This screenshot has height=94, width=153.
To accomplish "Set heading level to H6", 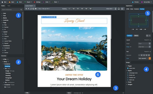I will (x=91, y=9).
